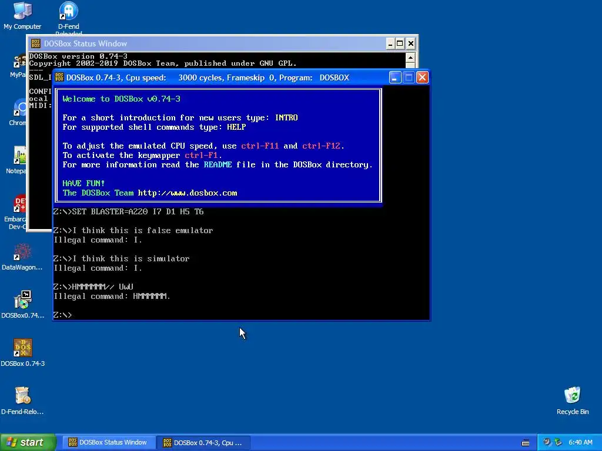Click the red ctrl-F11 text

pyautogui.click(x=260, y=146)
